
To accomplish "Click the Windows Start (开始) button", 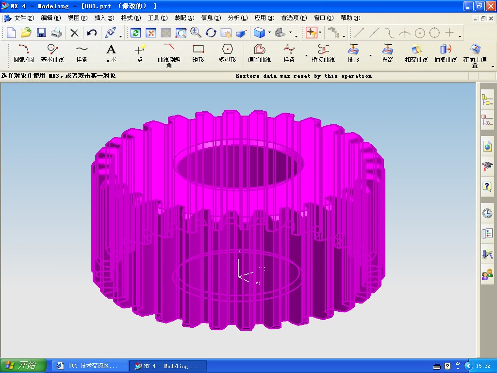I will 23,366.
